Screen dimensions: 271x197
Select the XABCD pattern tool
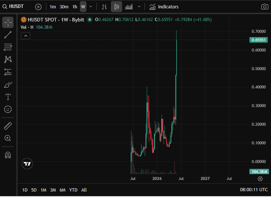8,60
